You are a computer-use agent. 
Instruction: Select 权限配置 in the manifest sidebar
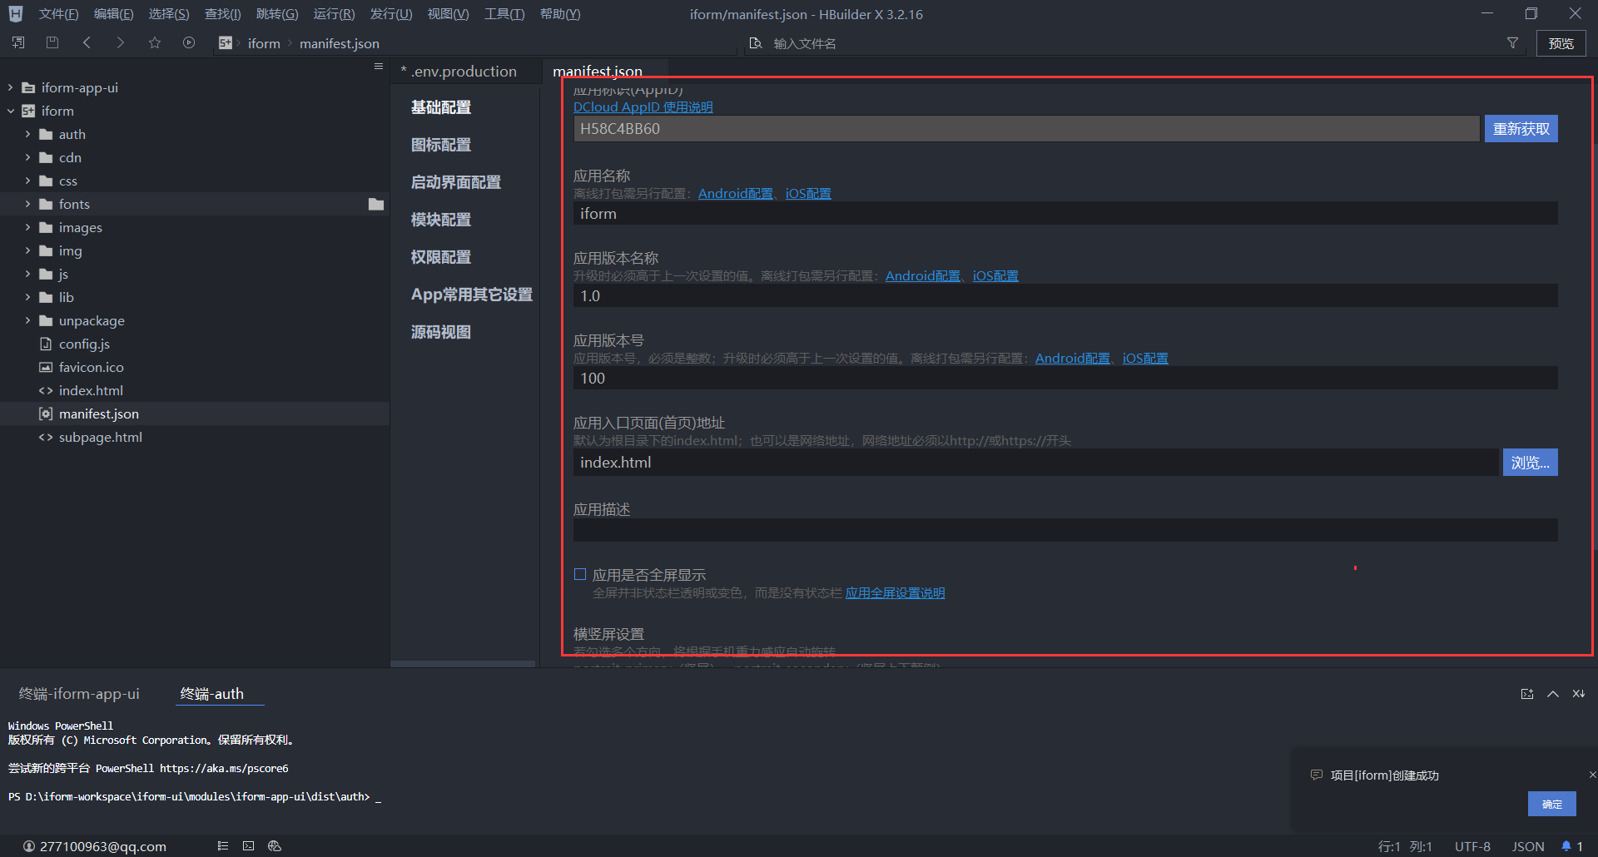pos(441,257)
